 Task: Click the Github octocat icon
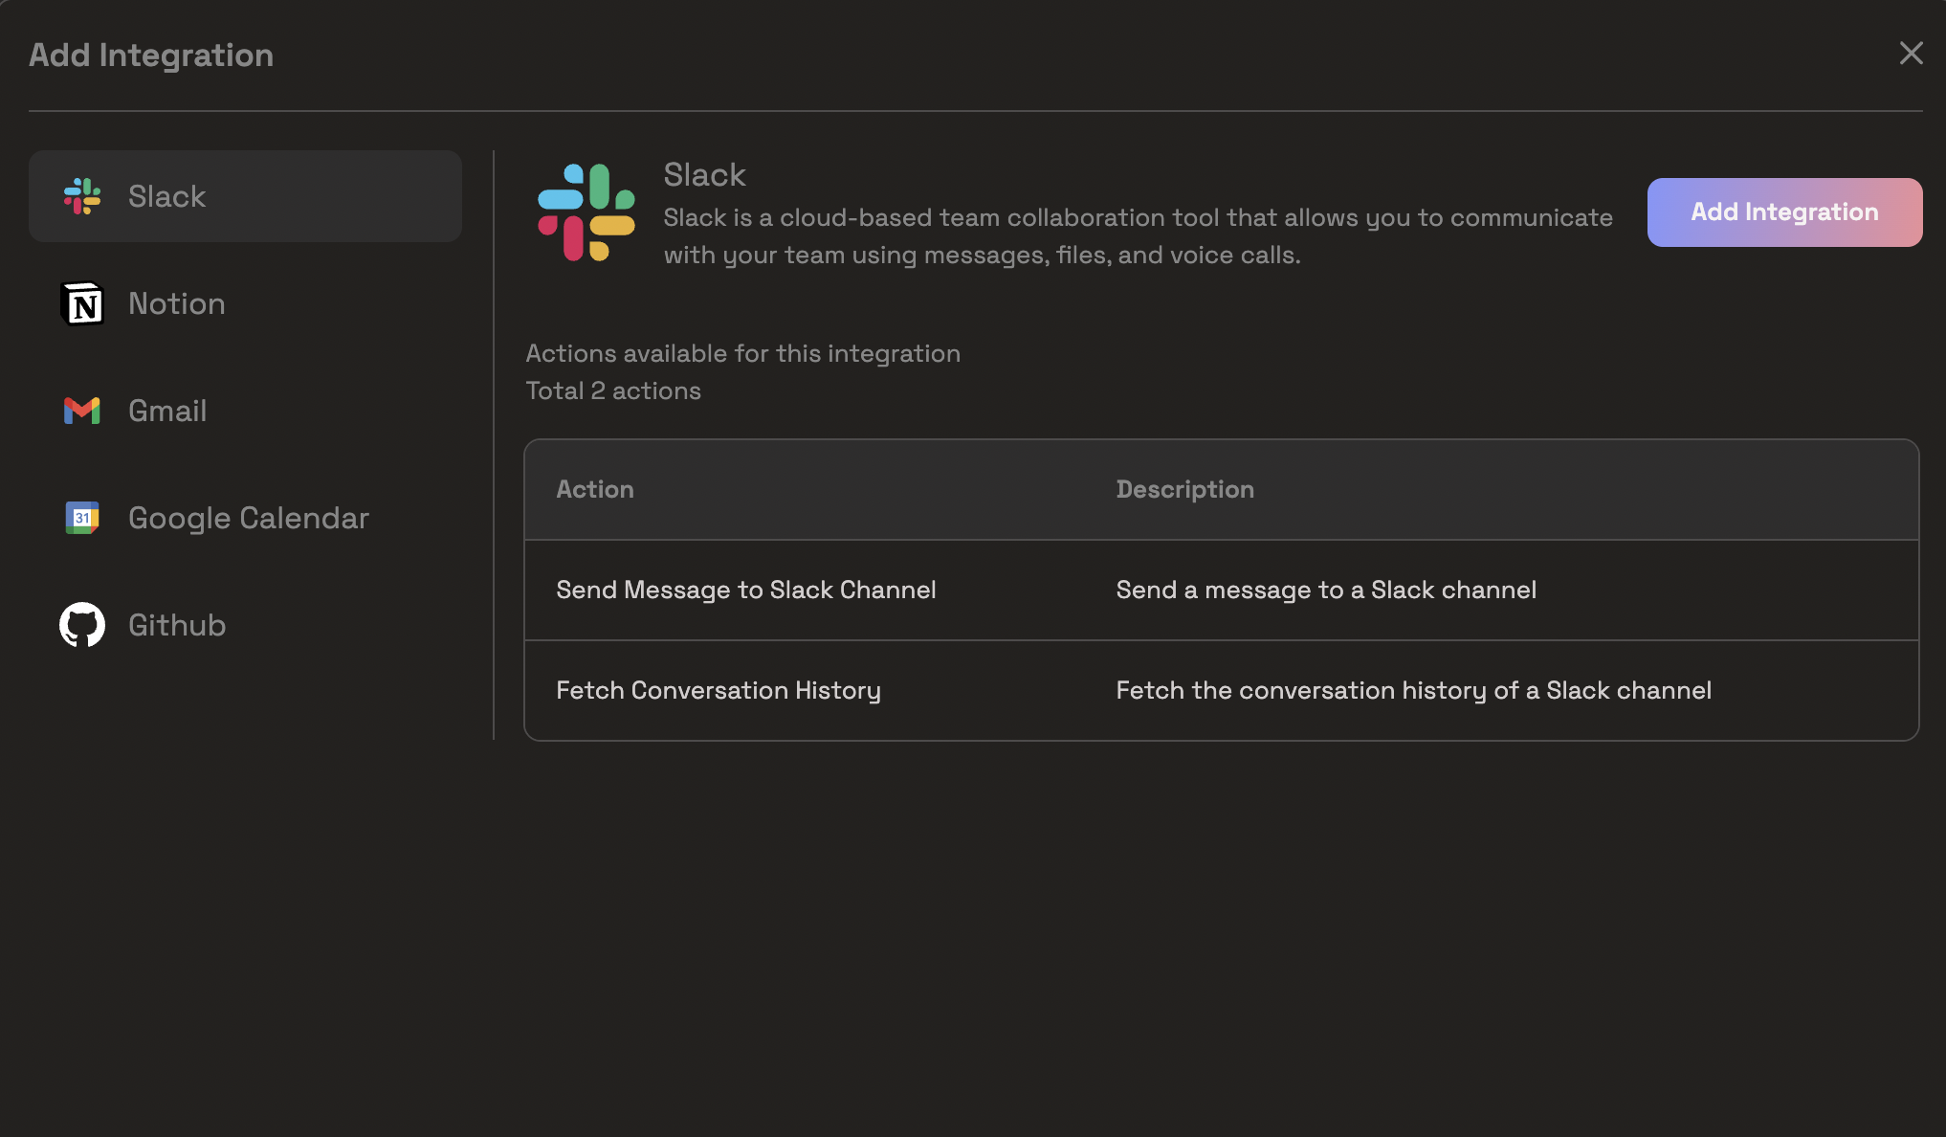coord(82,625)
